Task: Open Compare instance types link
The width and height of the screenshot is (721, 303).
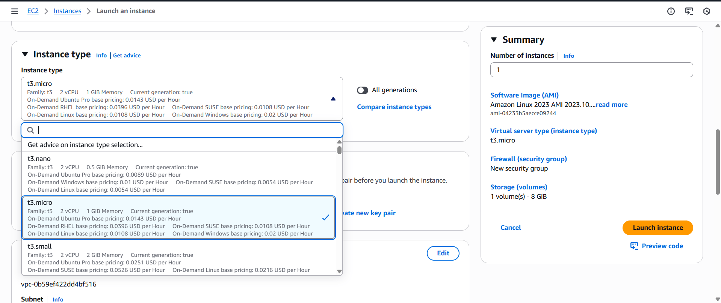Action: pos(394,107)
